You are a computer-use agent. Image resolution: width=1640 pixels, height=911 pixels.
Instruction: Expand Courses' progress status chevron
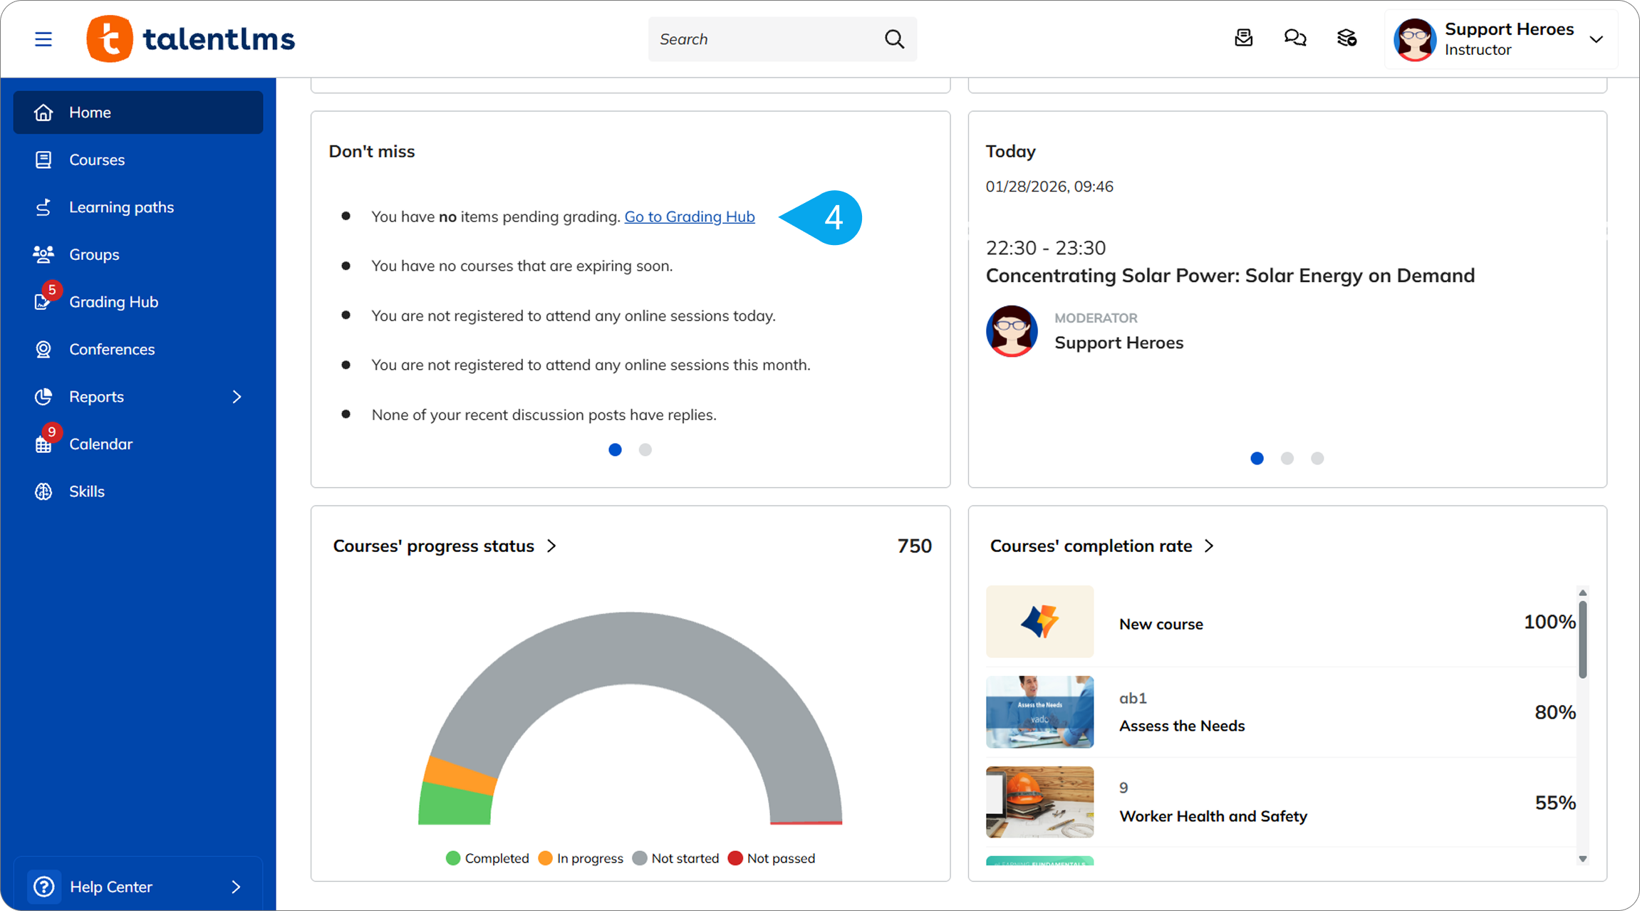tap(551, 546)
